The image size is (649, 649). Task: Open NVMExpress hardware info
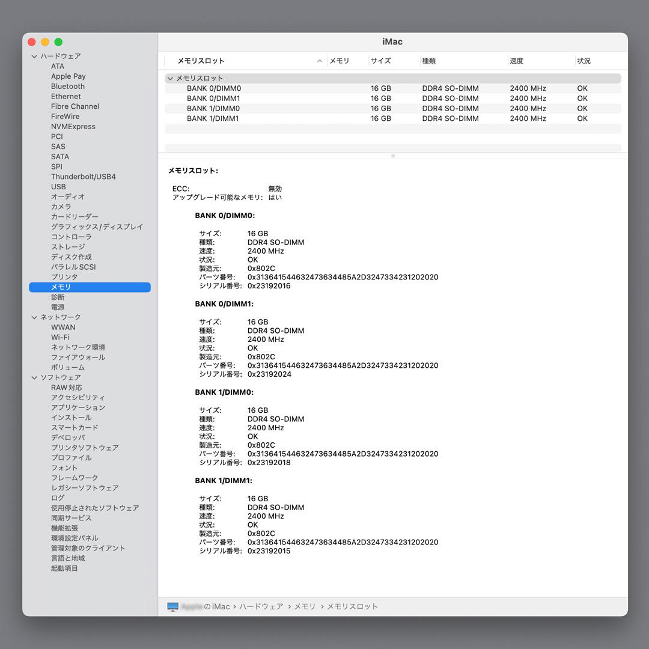(73, 127)
